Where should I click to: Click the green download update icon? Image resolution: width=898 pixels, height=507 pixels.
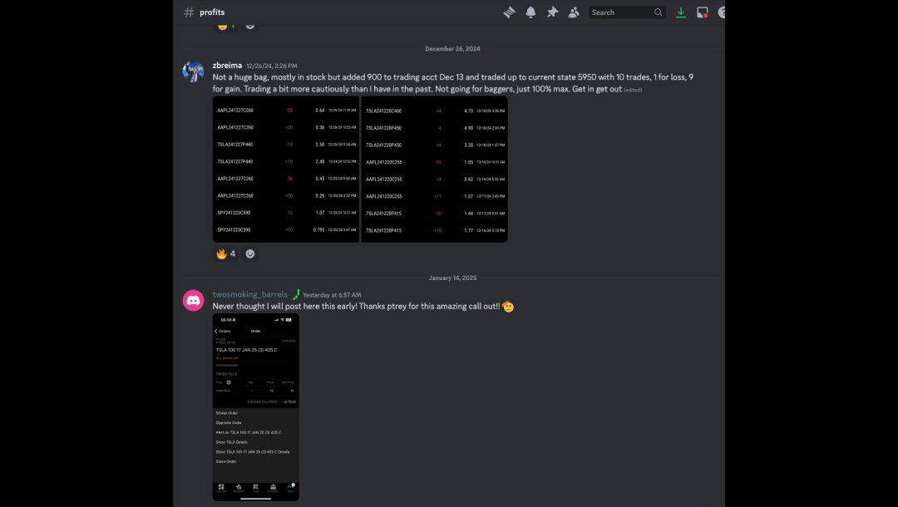click(680, 12)
